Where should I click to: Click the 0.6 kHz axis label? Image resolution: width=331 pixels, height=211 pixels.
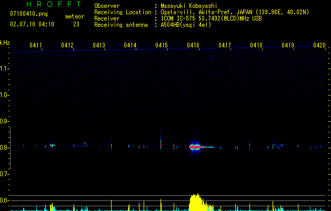tap(5, 200)
